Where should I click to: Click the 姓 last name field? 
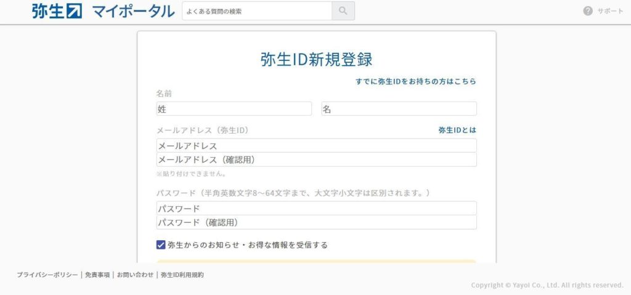[x=234, y=108]
